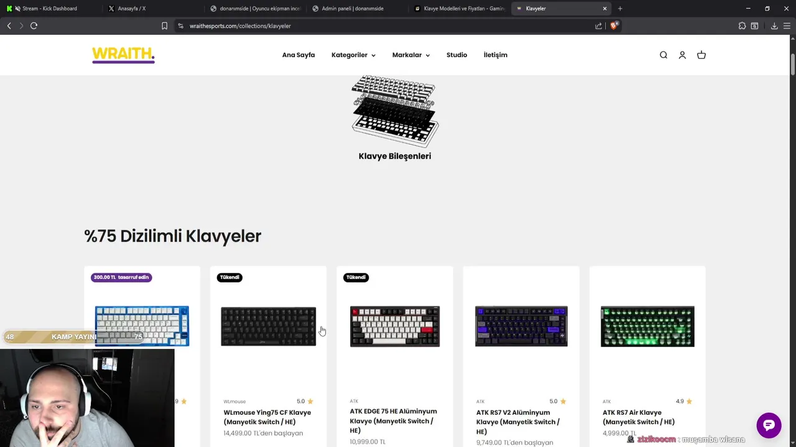Switch to Anasayfa / X tab
Viewport: 796px width, 447px height.
[x=152, y=9]
